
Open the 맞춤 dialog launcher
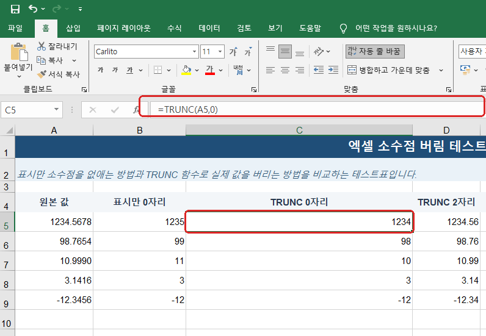(449, 90)
